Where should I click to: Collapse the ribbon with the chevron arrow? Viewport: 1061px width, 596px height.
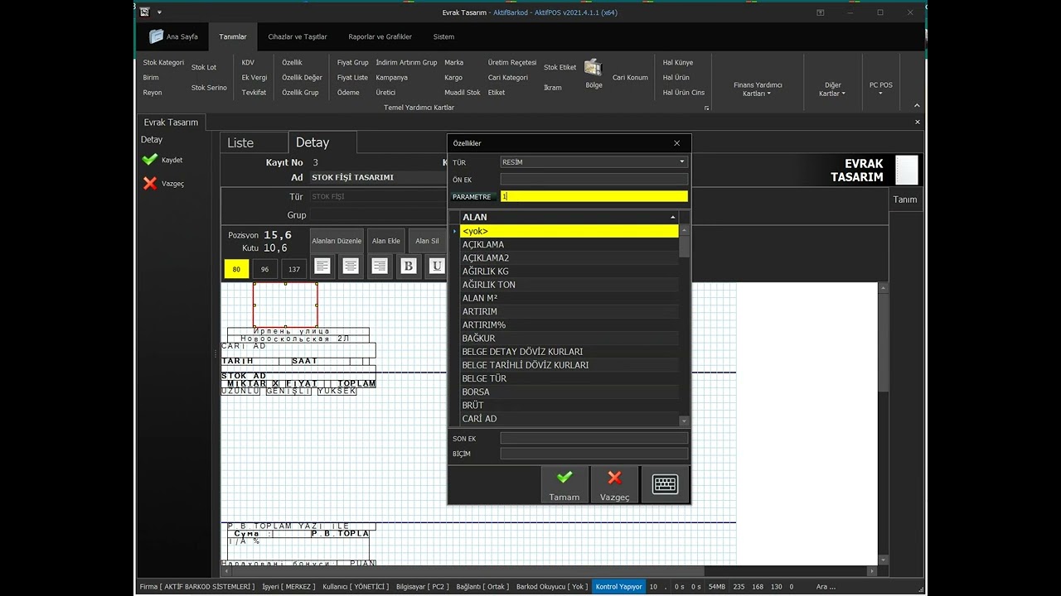(917, 106)
